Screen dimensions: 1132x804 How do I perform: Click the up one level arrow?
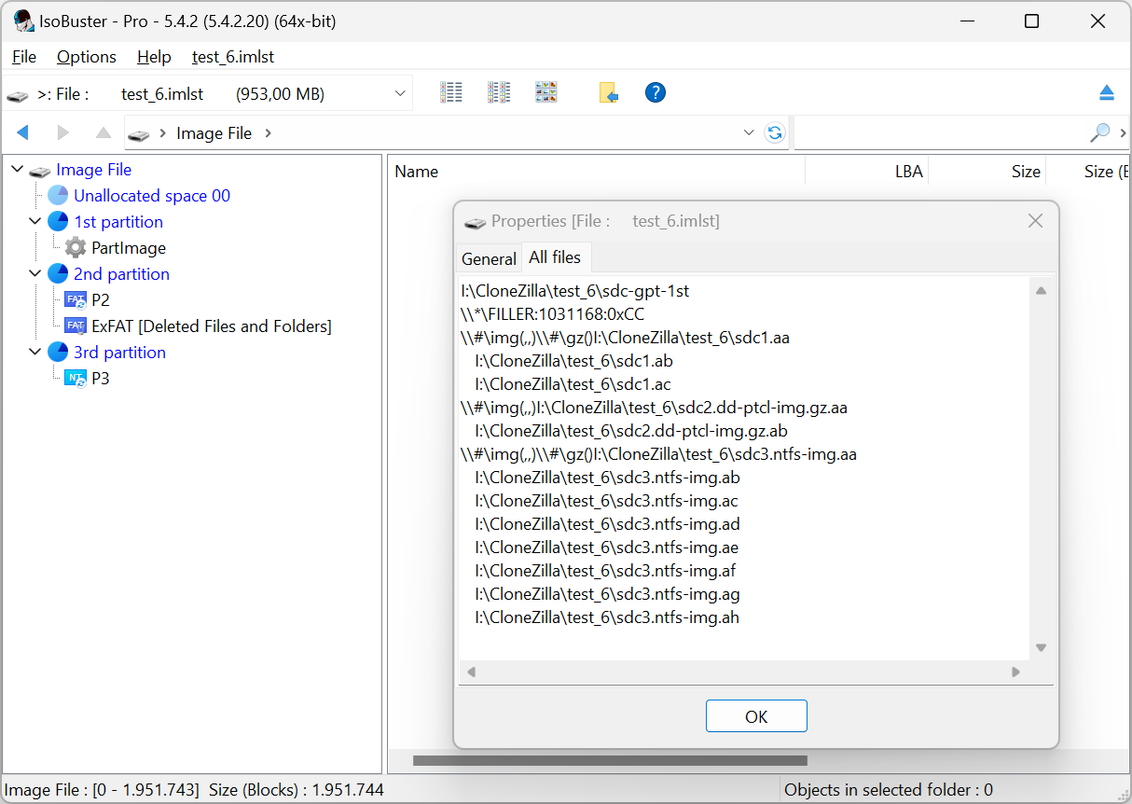click(104, 133)
